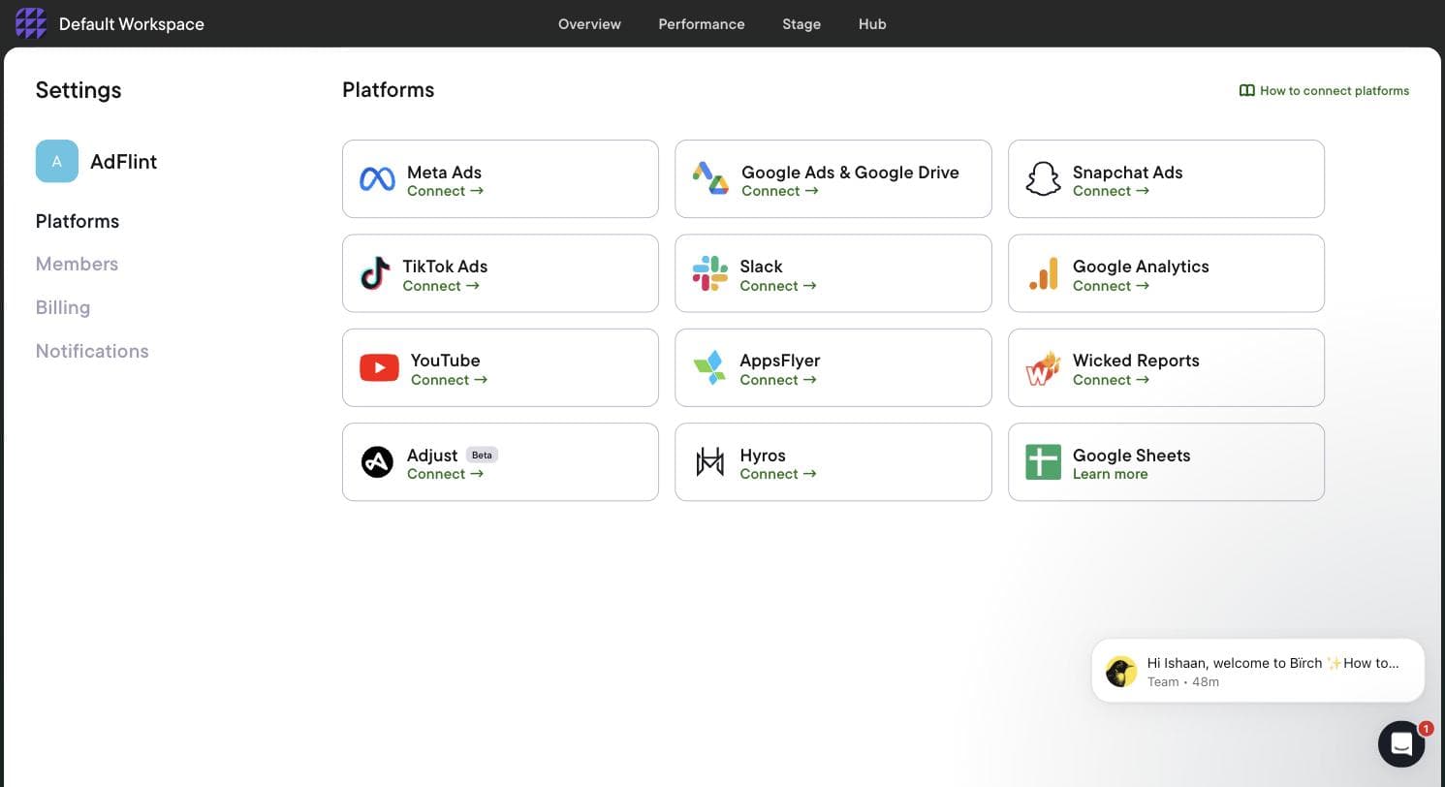Click Connect link under Slack
The image size is (1445, 787).
[x=777, y=286]
